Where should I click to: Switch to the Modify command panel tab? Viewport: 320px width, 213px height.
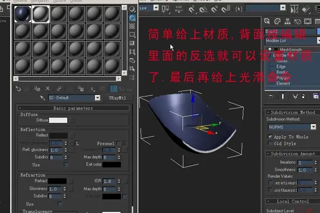point(277,21)
